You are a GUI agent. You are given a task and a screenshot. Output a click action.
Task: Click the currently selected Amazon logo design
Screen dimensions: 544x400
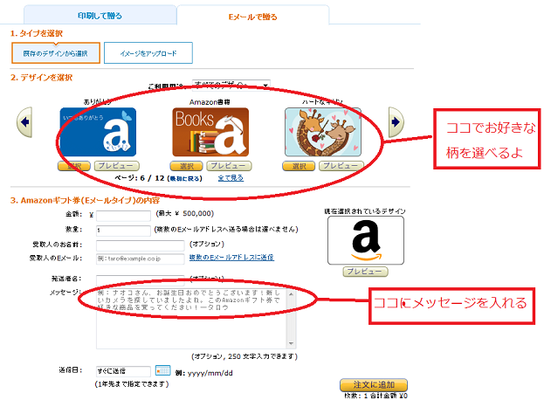coord(366,240)
